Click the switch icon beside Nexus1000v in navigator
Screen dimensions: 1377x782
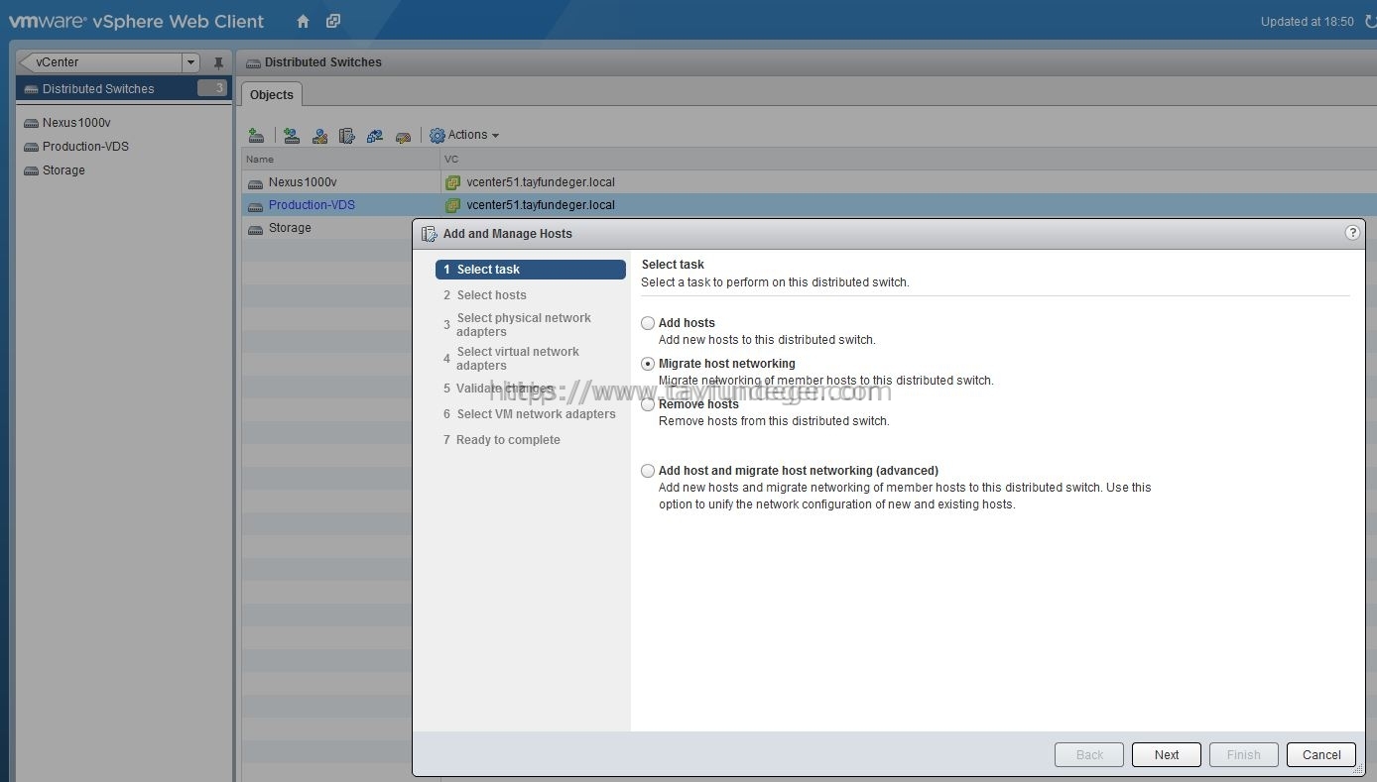click(x=31, y=123)
